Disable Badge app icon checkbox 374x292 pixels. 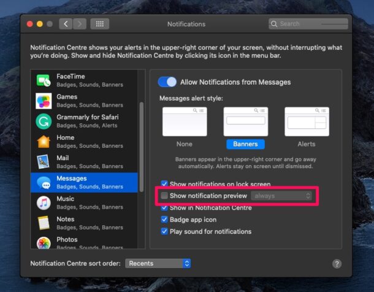164,220
